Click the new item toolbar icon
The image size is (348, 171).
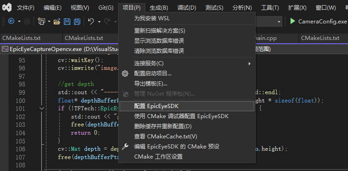pyautogui.click(x=41, y=22)
